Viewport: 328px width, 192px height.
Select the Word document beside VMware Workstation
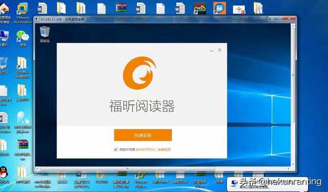point(42,8)
